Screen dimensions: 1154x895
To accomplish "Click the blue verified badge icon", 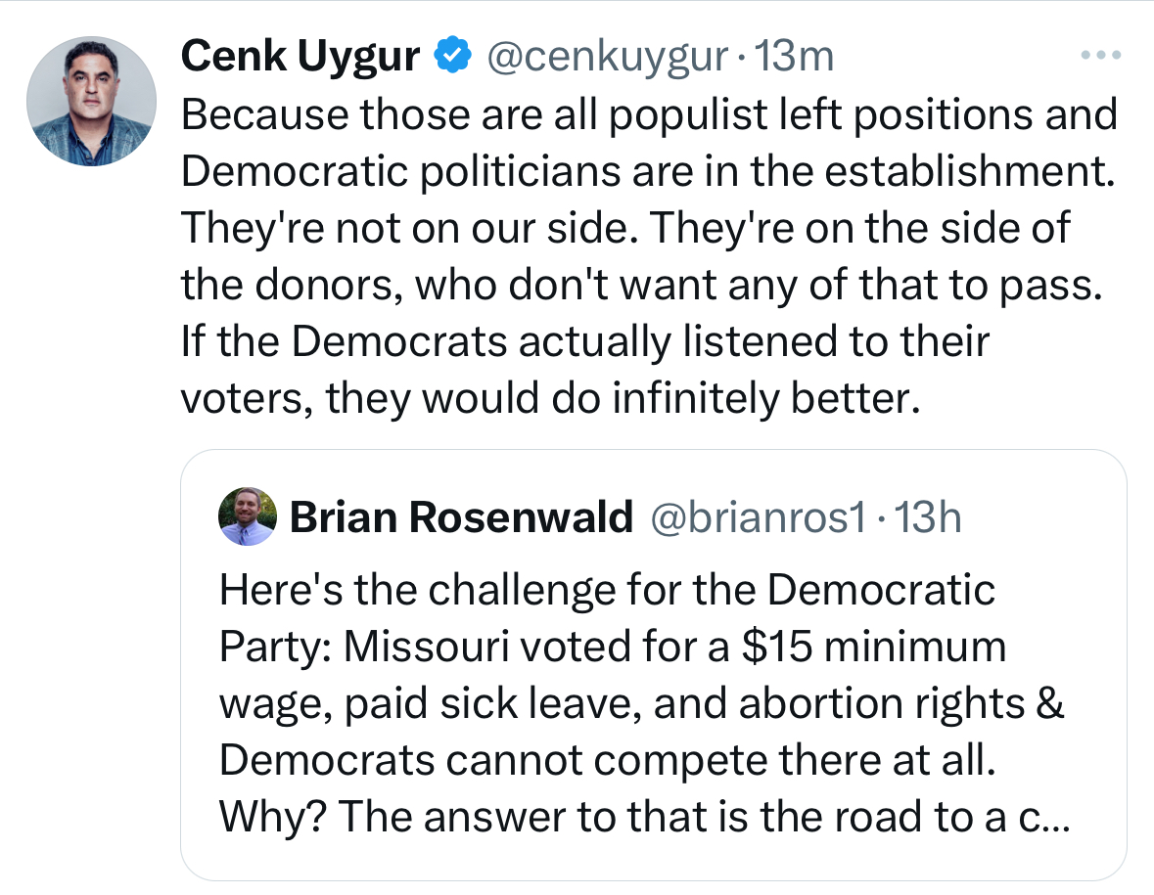I will click(x=450, y=58).
